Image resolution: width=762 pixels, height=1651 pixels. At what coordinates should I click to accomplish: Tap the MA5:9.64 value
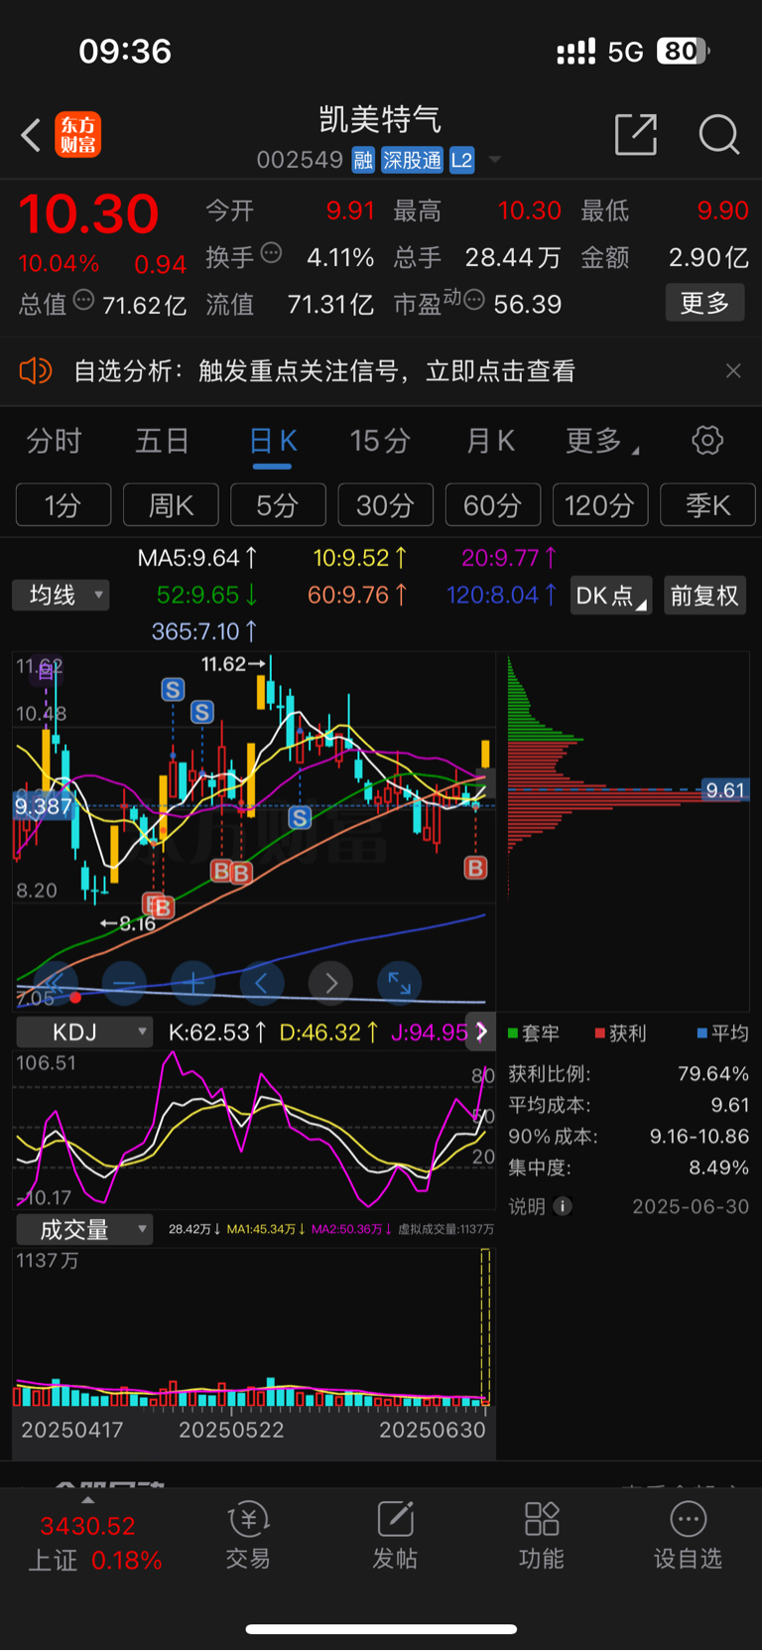click(197, 558)
